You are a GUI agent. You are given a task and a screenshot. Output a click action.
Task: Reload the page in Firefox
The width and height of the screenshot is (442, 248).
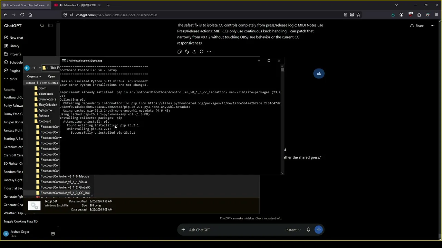22,15
